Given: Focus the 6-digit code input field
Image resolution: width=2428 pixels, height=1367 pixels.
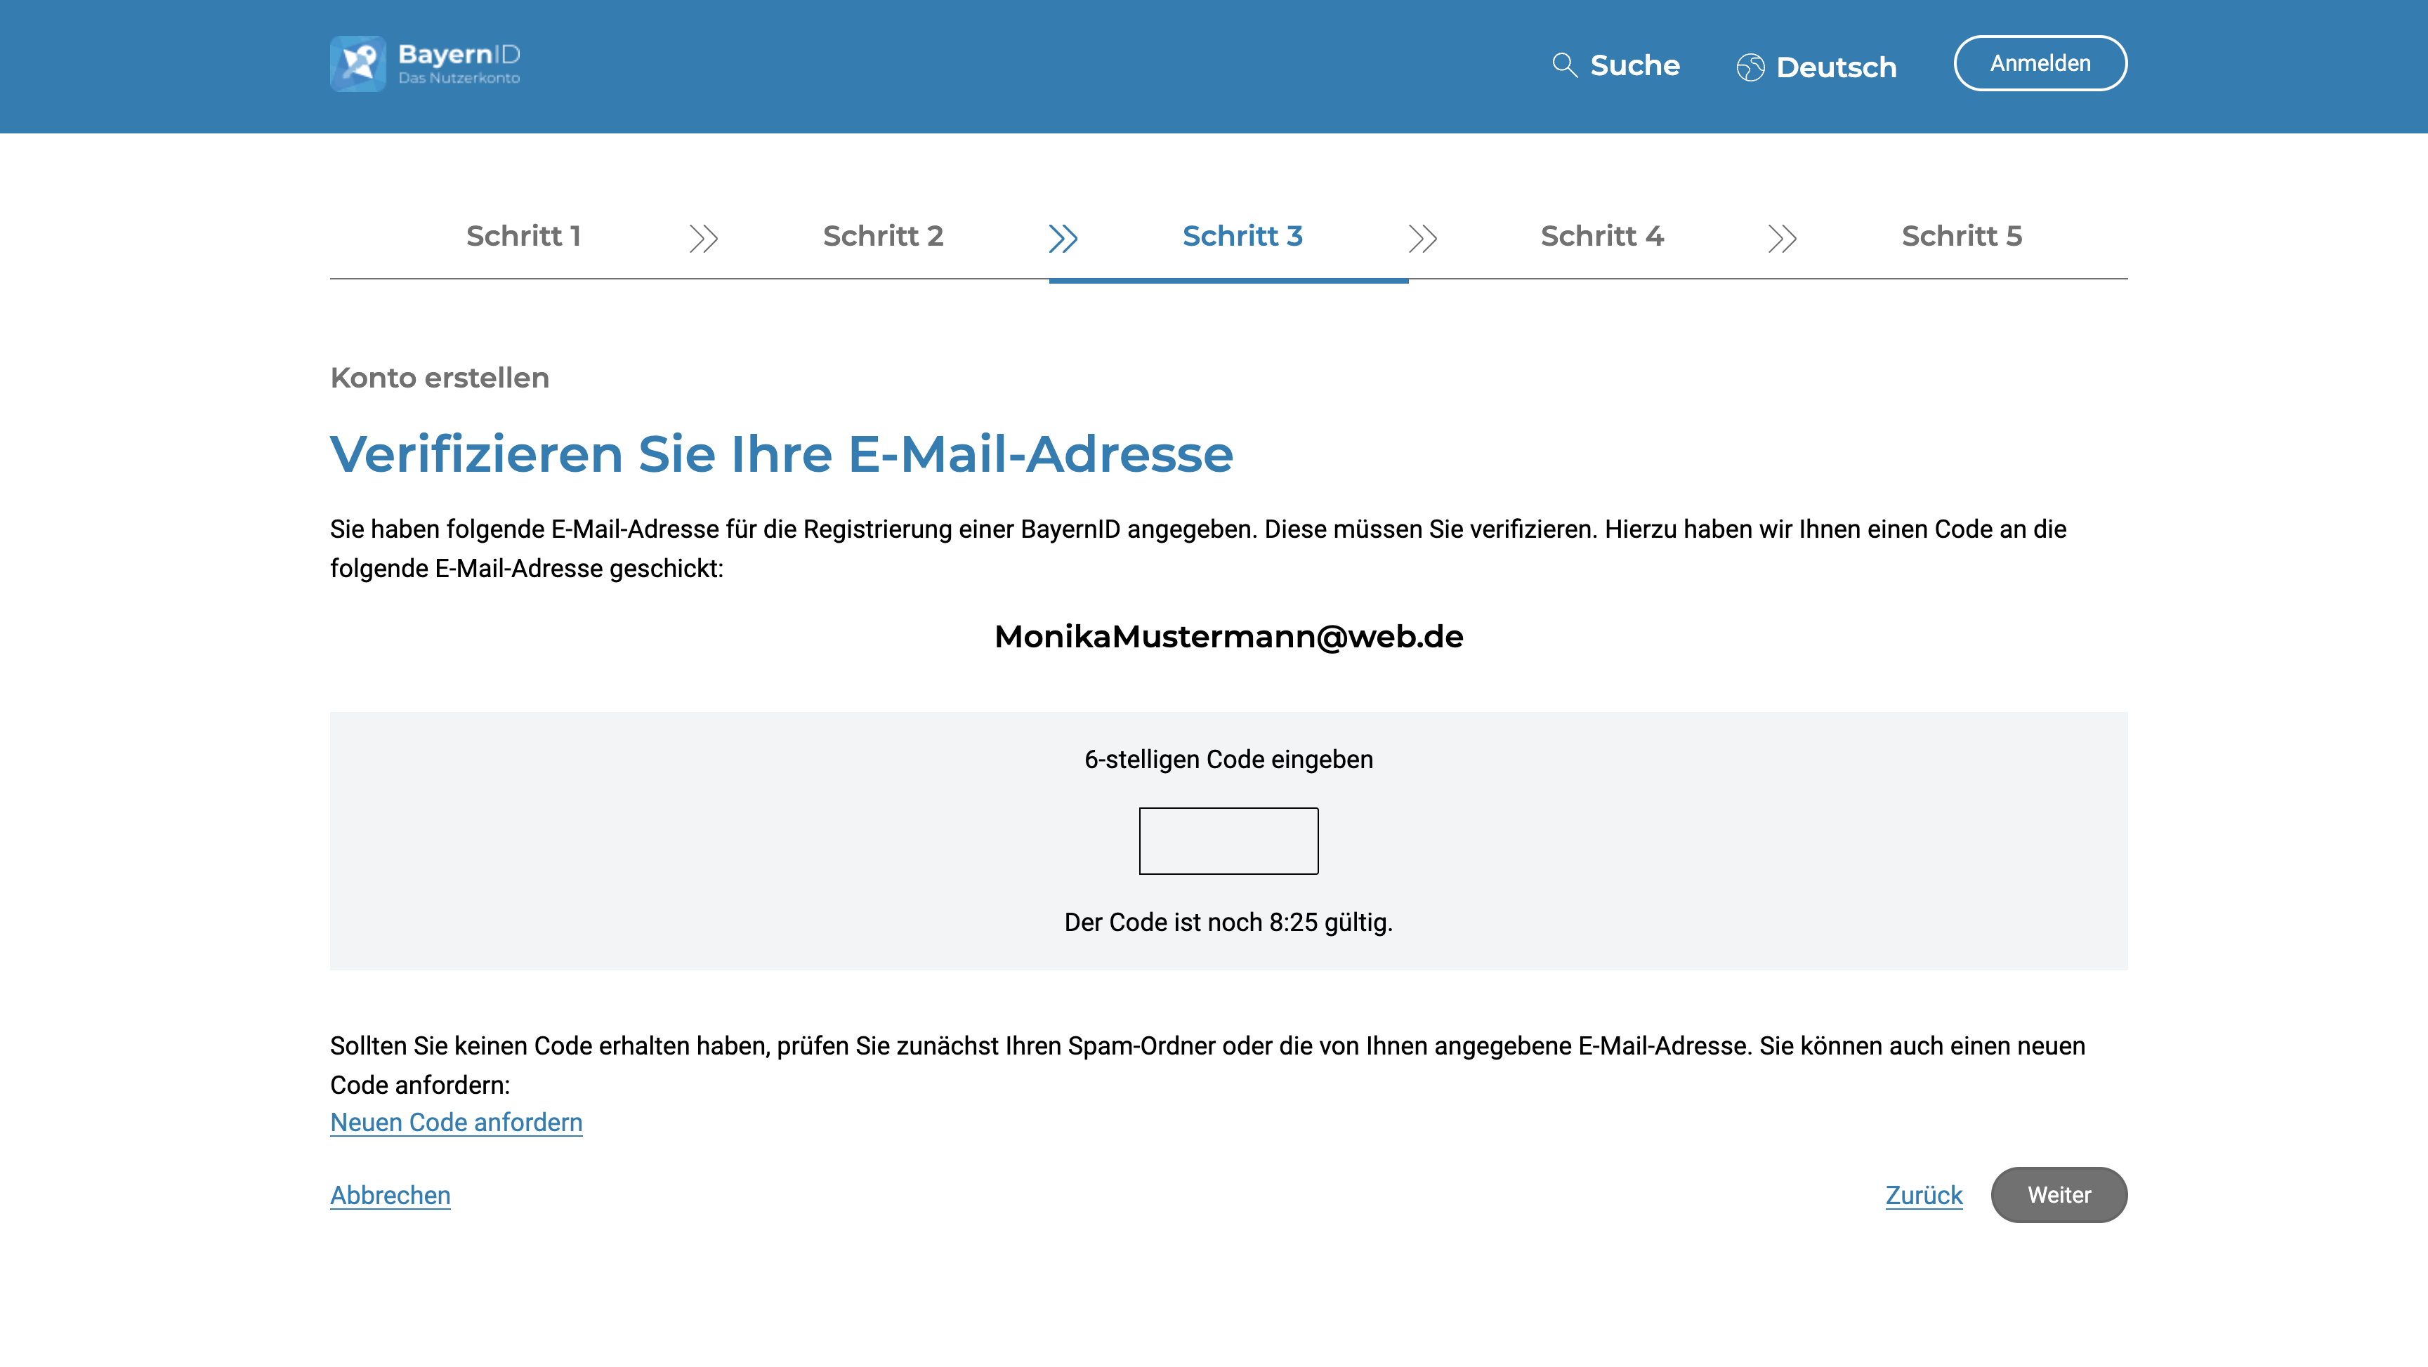Looking at the screenshot, I should coord(1228,840).
